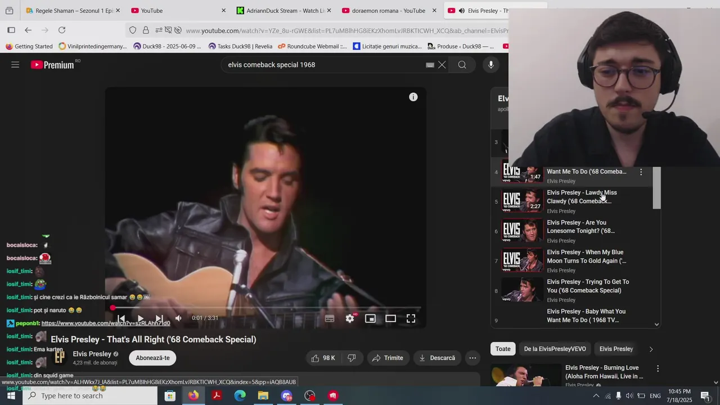The image size is (720, 405).
Task: Open the Elvis Presley channel avatar
Action: [60, 358]
